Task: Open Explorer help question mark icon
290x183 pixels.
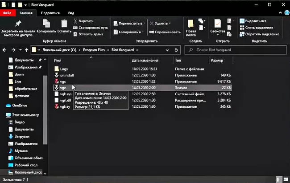Action: pos(287,13)
